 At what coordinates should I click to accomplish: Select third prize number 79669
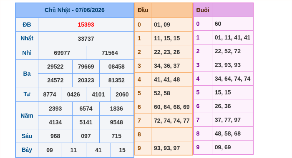click(86, 67)
